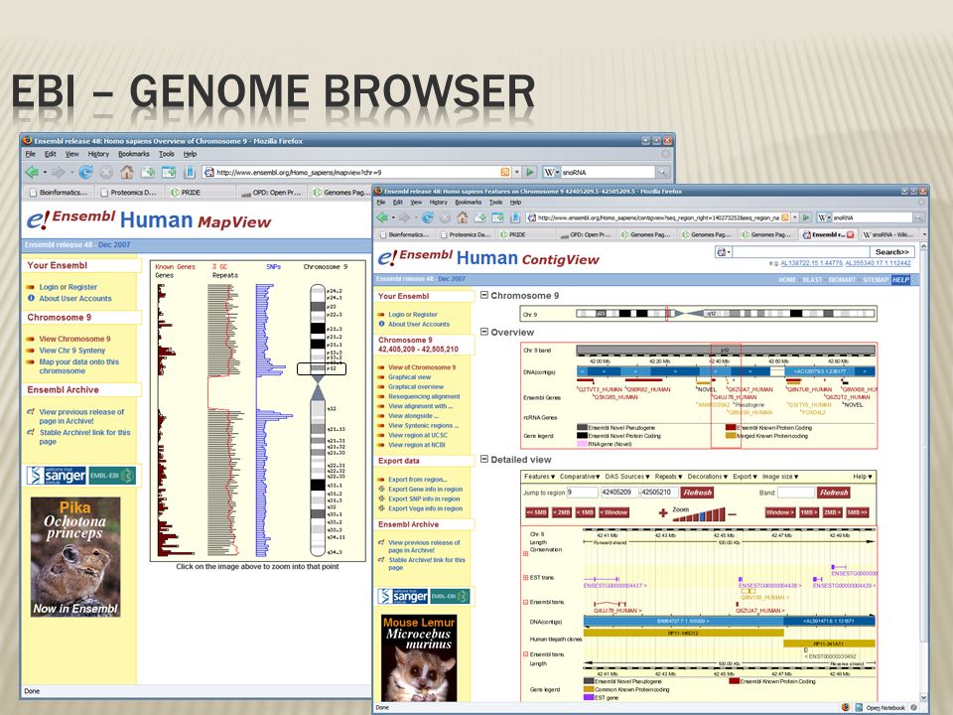Collapse the Overview section
Screen dimensions: 953x715
484,332
